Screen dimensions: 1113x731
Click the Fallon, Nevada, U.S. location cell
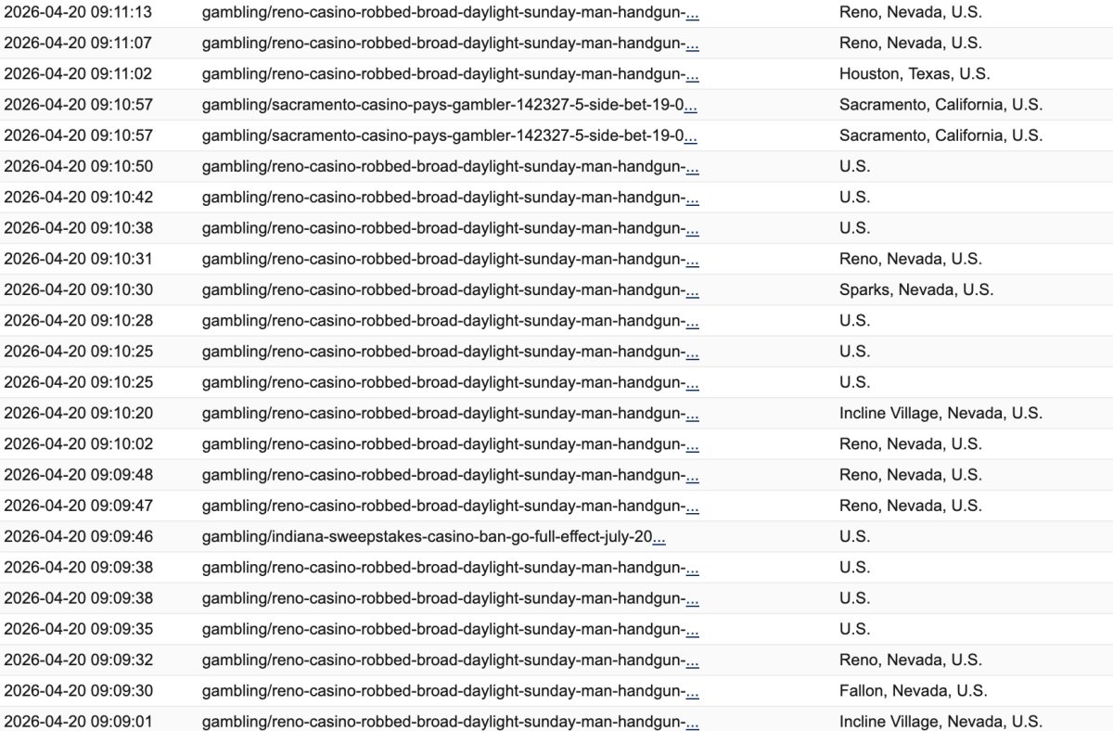click(913, 691)
